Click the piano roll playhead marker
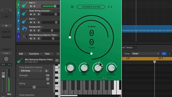The width and height of the screenshot is (172, 97). 155,62
